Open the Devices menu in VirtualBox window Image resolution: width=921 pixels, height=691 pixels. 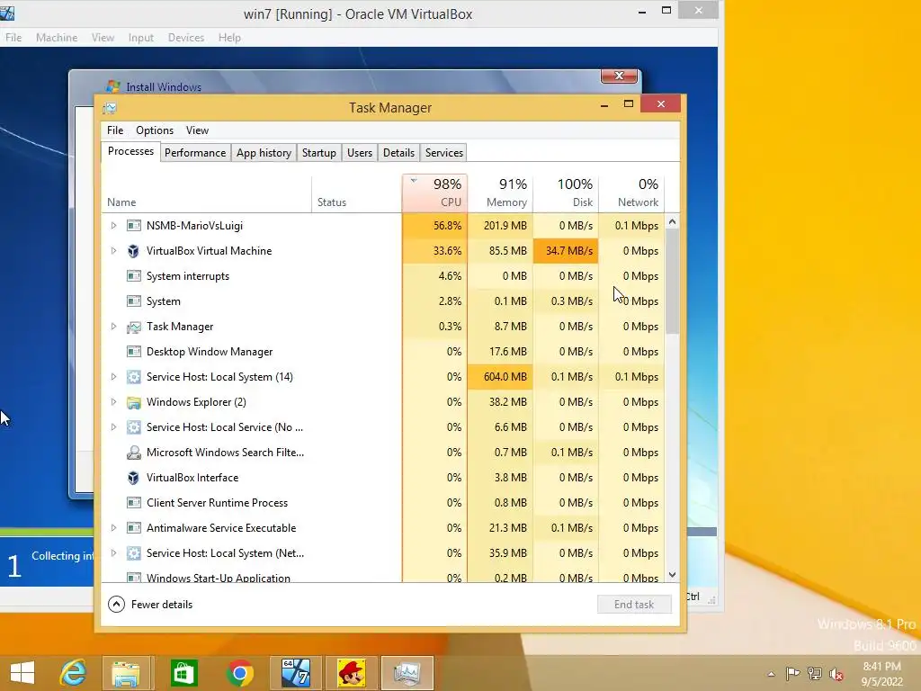pos(186,38)
